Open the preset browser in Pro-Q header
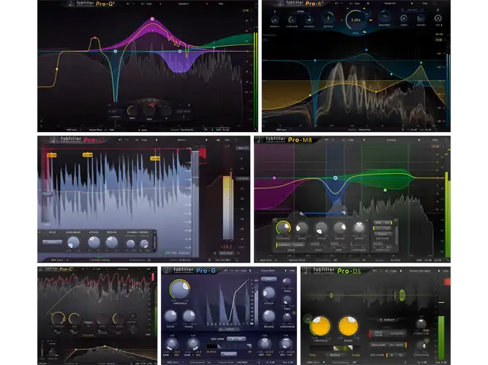Screen dimensions: 488x365 (x=184, y=4)
